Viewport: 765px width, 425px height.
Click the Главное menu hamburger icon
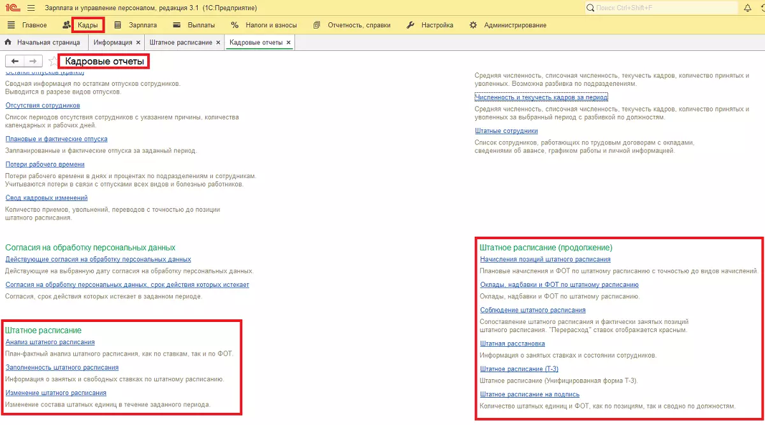(x=11, y=25)
